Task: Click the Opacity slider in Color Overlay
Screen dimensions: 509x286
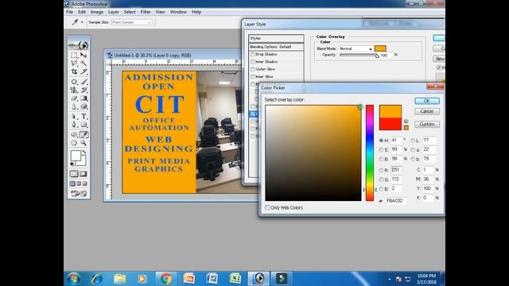Action: click(359, 55)
